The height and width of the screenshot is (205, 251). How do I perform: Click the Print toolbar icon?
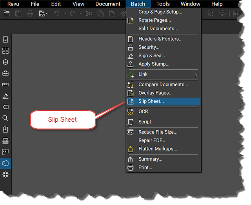[x=30, y=14]
